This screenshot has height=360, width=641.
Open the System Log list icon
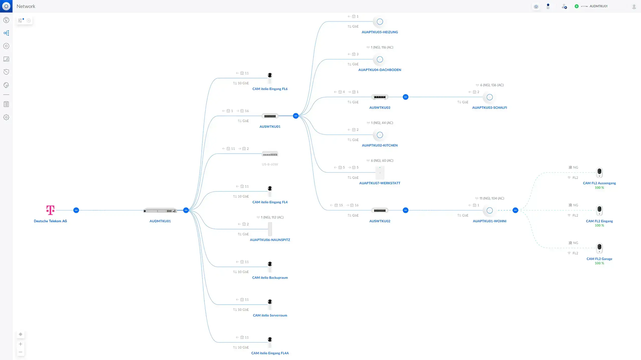6,104
